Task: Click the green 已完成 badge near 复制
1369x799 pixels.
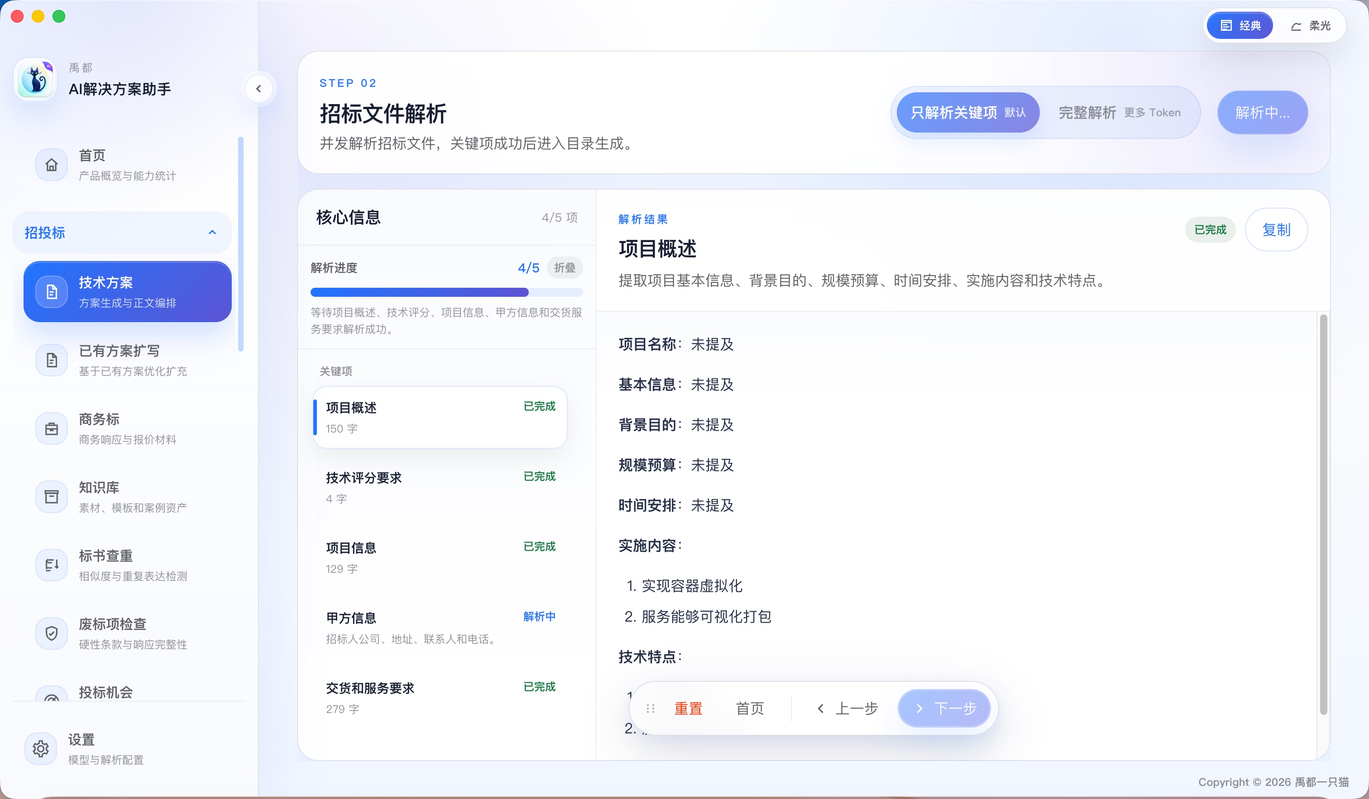Action: [1211, 229]
